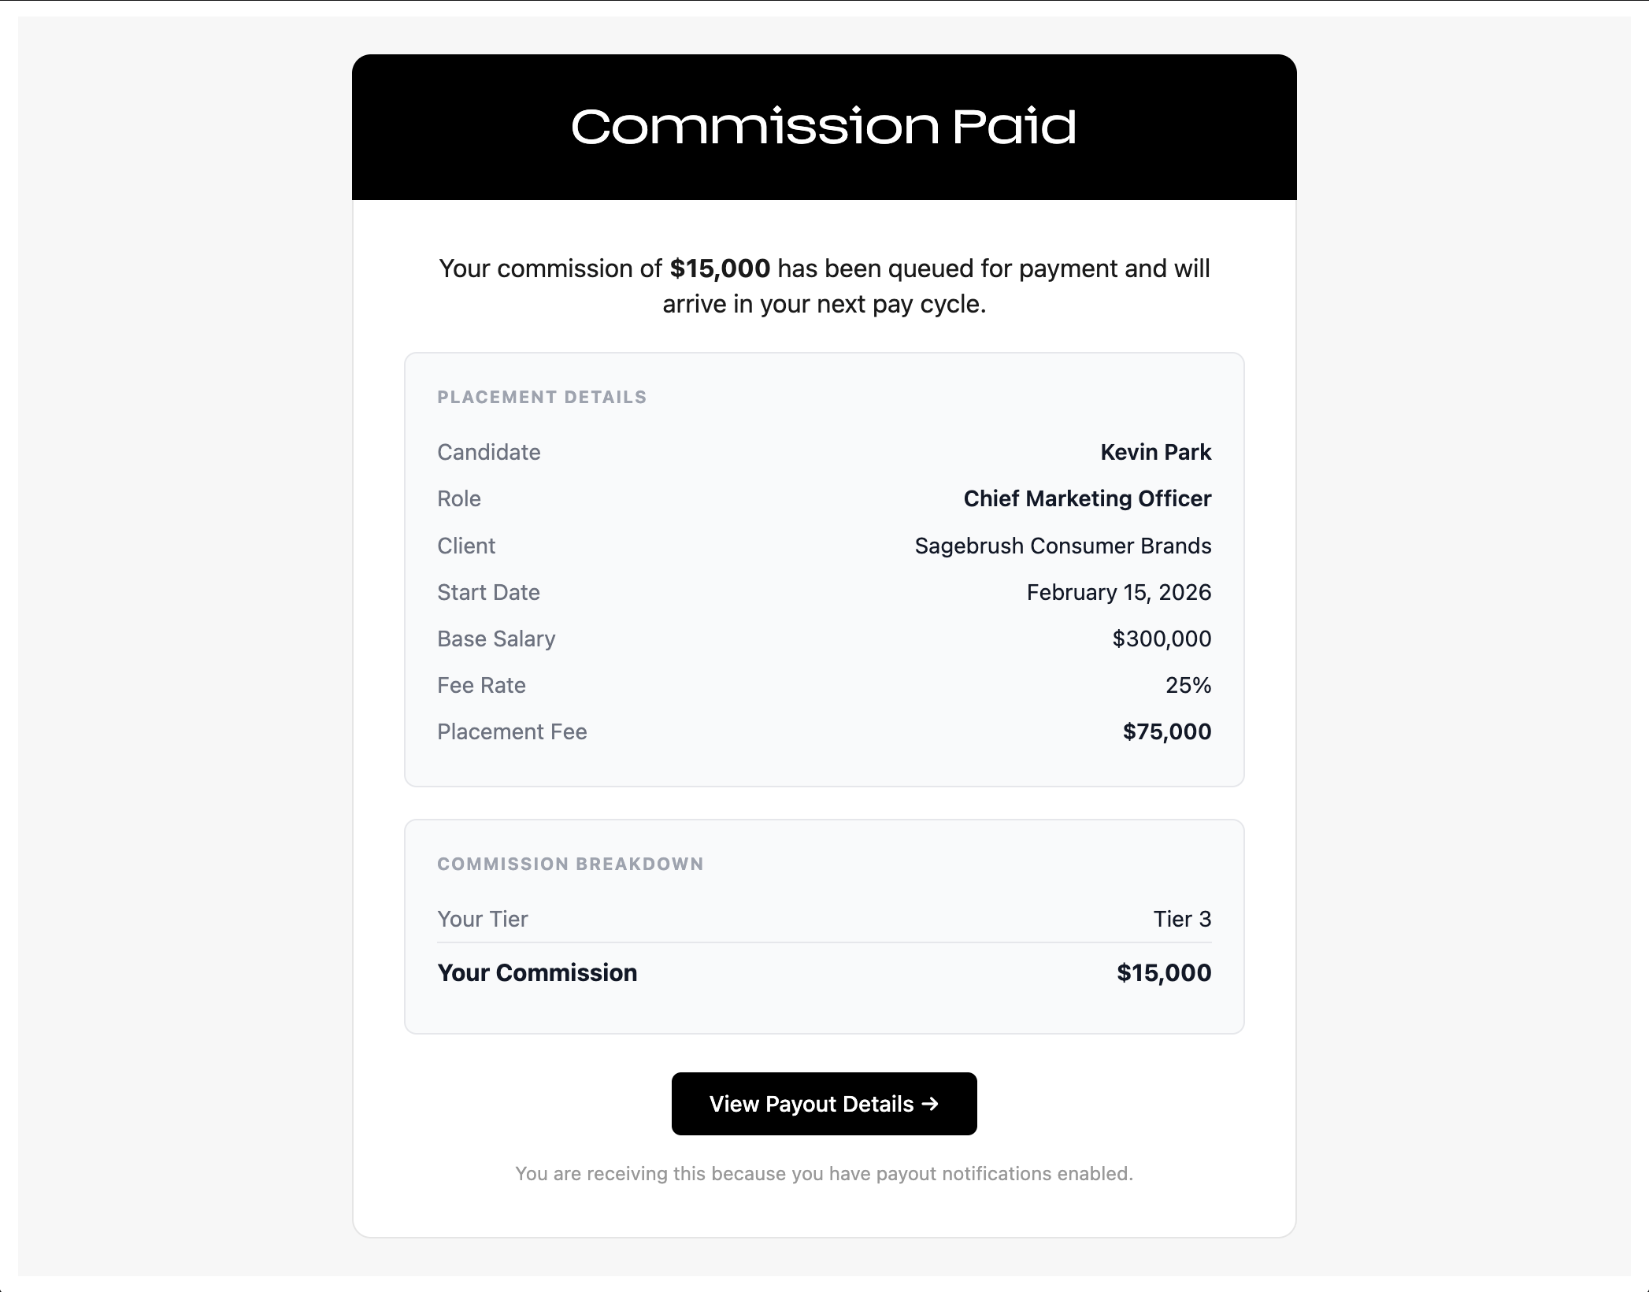Image resolution: width=1649 pixels, height=1292 pixels.
Task: Click the $300,000 base salary value
Action: point(1162,639)
